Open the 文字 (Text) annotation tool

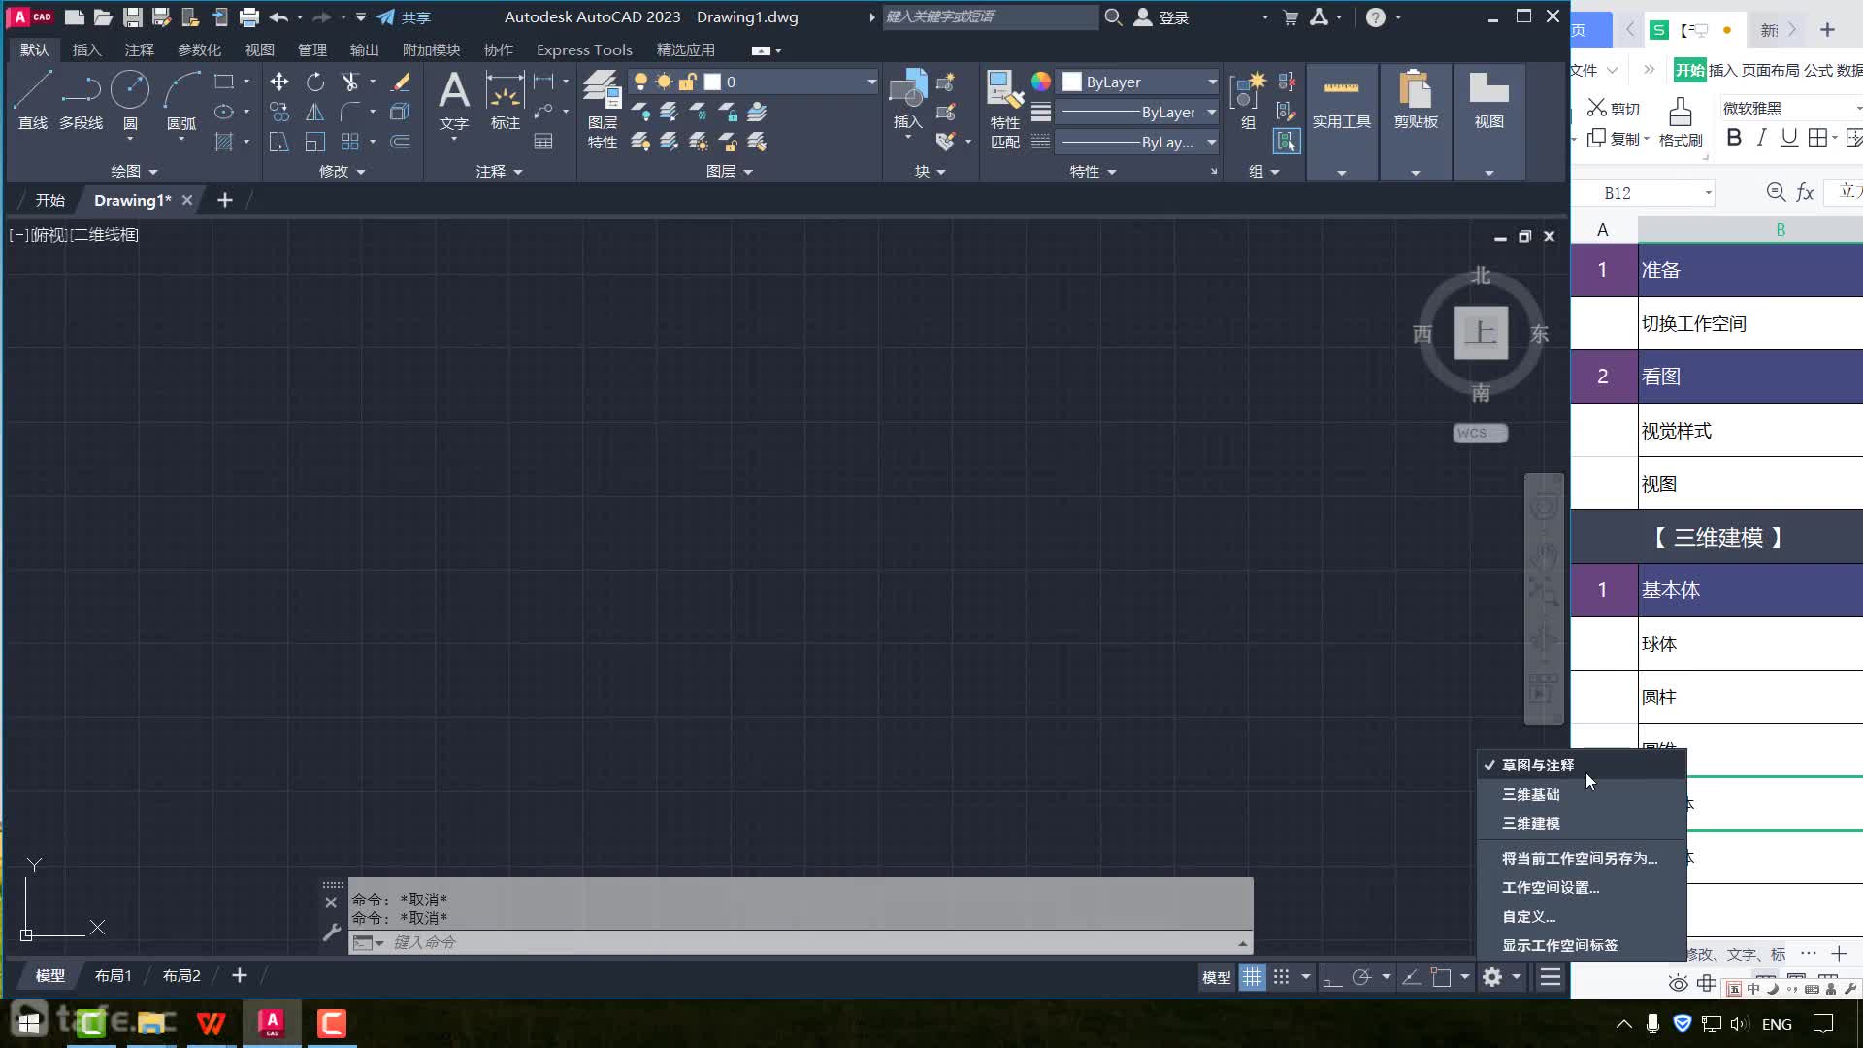tap(454, 101)
